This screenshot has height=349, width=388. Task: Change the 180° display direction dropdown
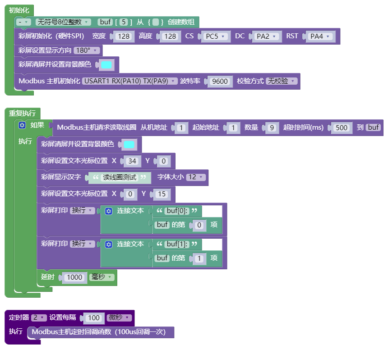pos(87,50)
